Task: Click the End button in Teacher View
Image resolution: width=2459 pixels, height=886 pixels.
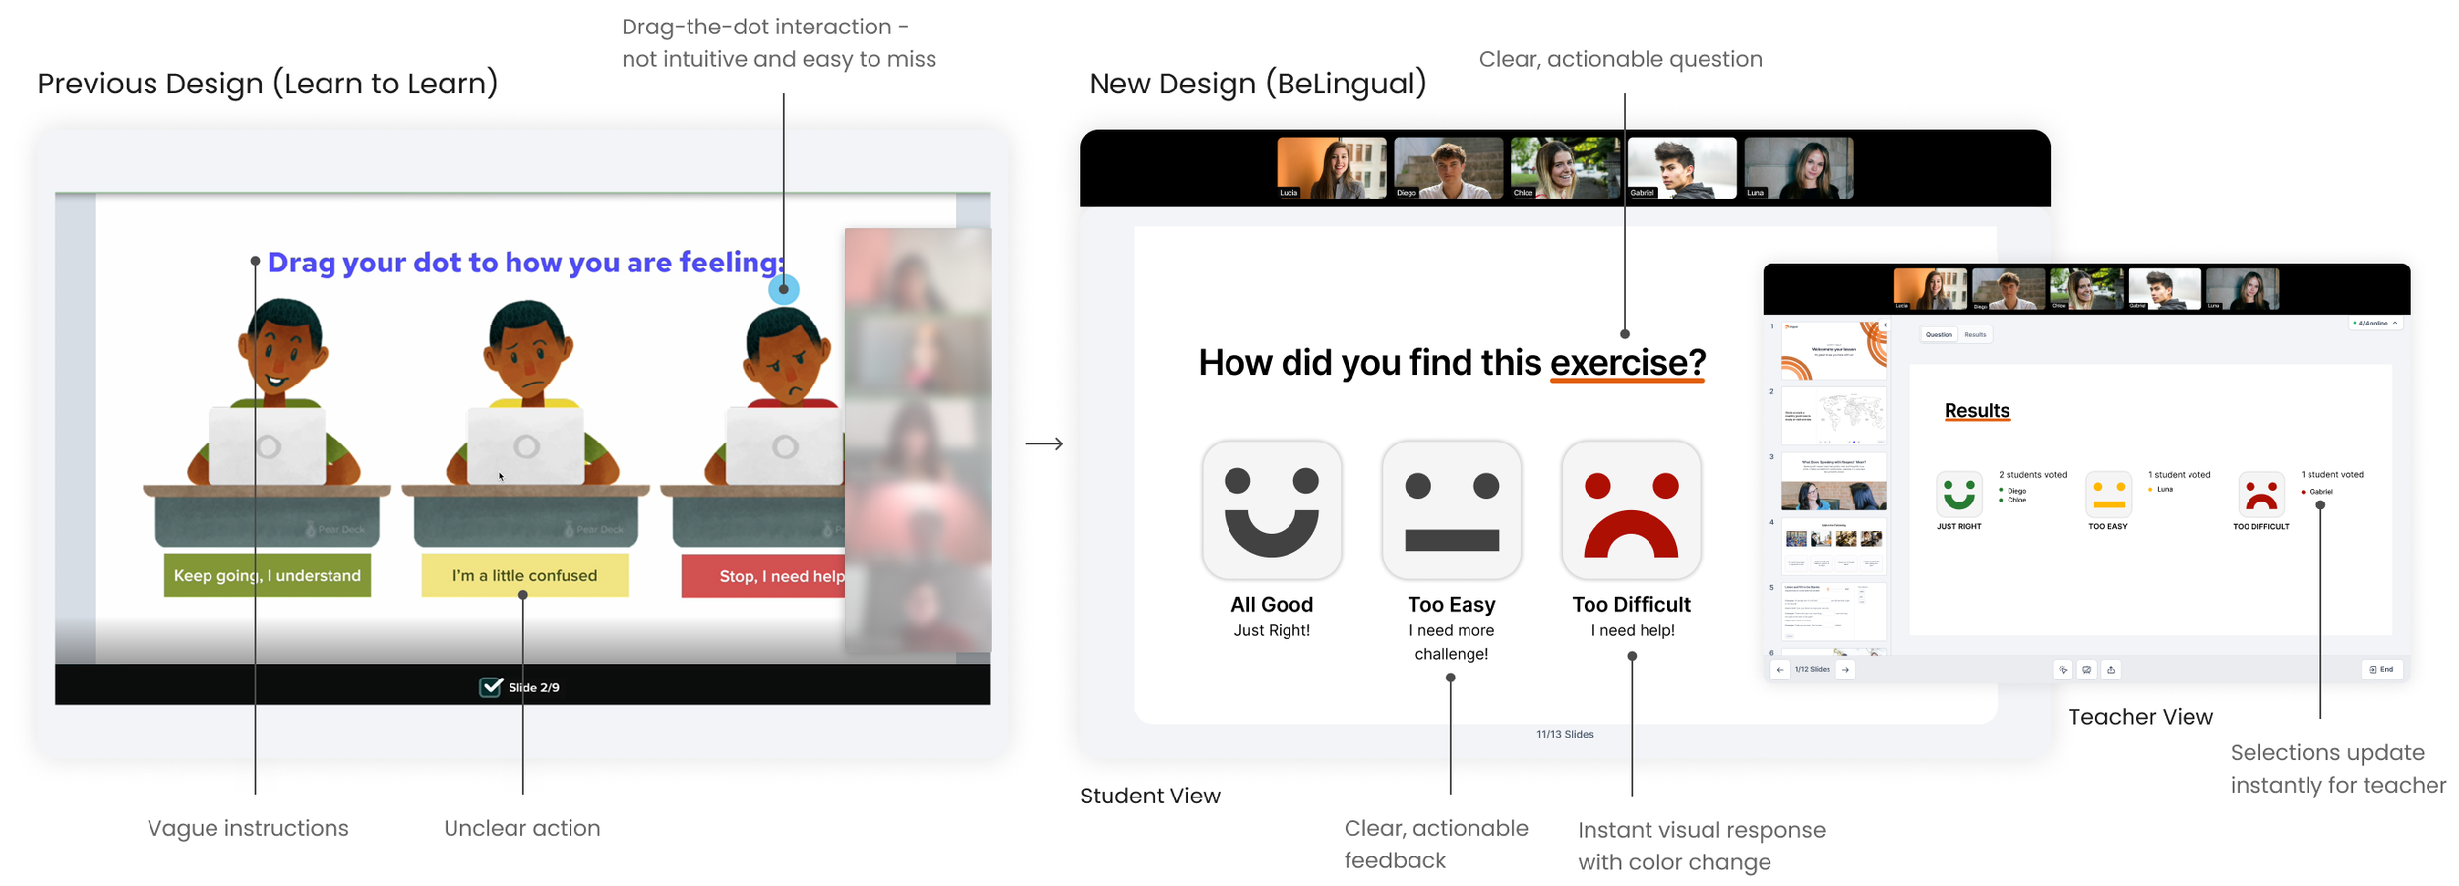Action: tap(2381, 670)
